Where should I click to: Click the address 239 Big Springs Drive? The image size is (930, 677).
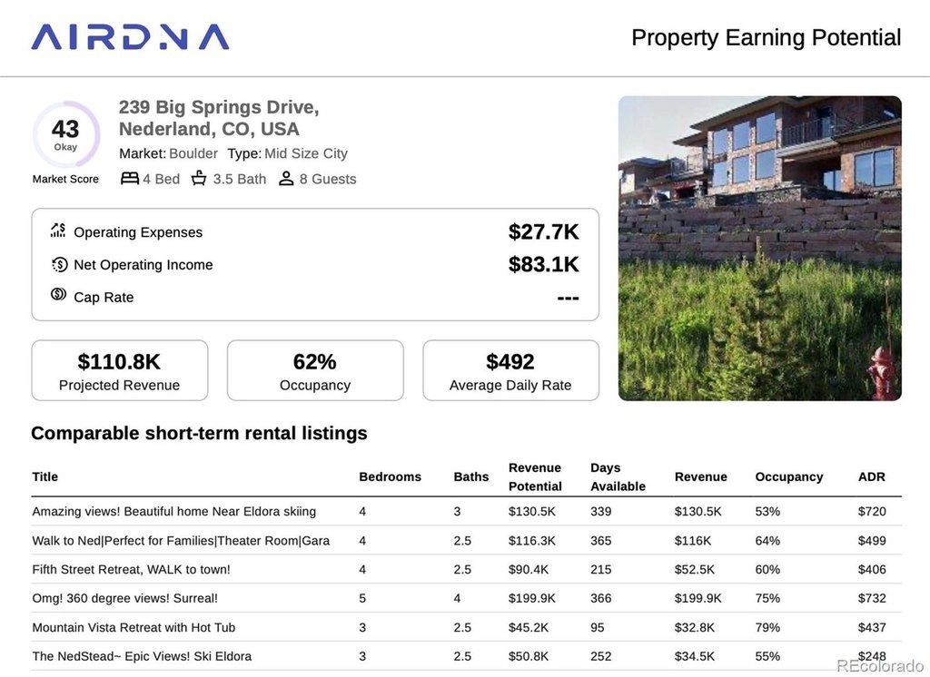(x=219, y=107)
